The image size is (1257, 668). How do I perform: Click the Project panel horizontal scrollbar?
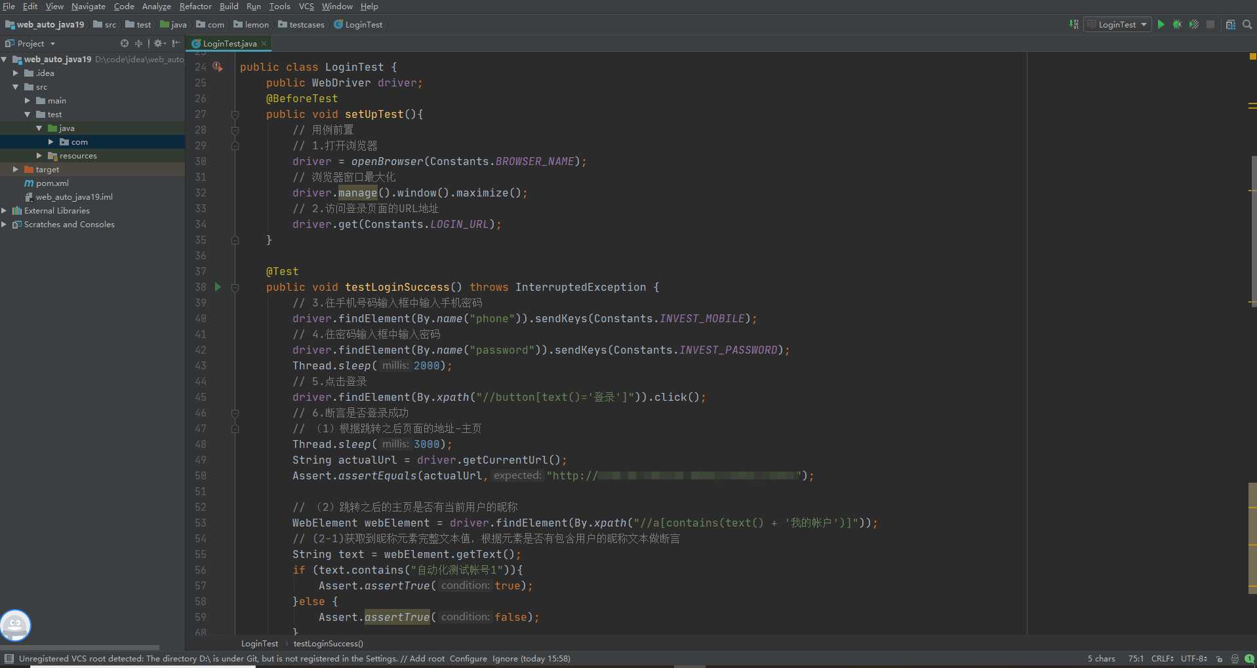pyautogui.click(x=79, y=647)
